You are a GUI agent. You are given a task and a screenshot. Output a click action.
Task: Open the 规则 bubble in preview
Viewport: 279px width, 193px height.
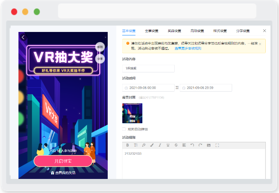(x=100, y=47)
